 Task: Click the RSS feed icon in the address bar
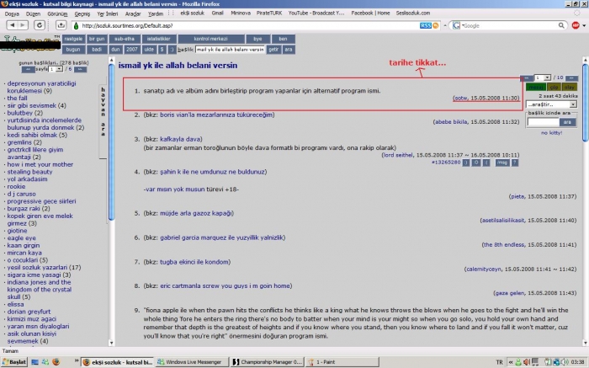tap(426, 25)
